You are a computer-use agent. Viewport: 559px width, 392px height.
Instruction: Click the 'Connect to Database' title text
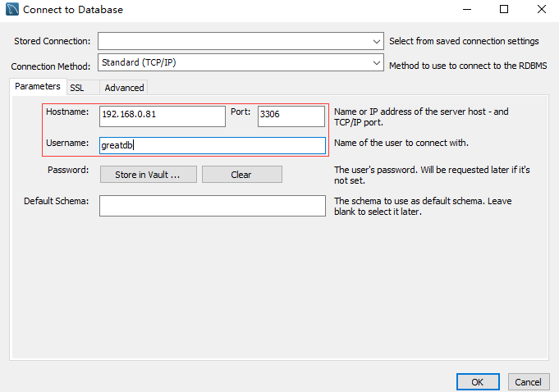(73, 10)
